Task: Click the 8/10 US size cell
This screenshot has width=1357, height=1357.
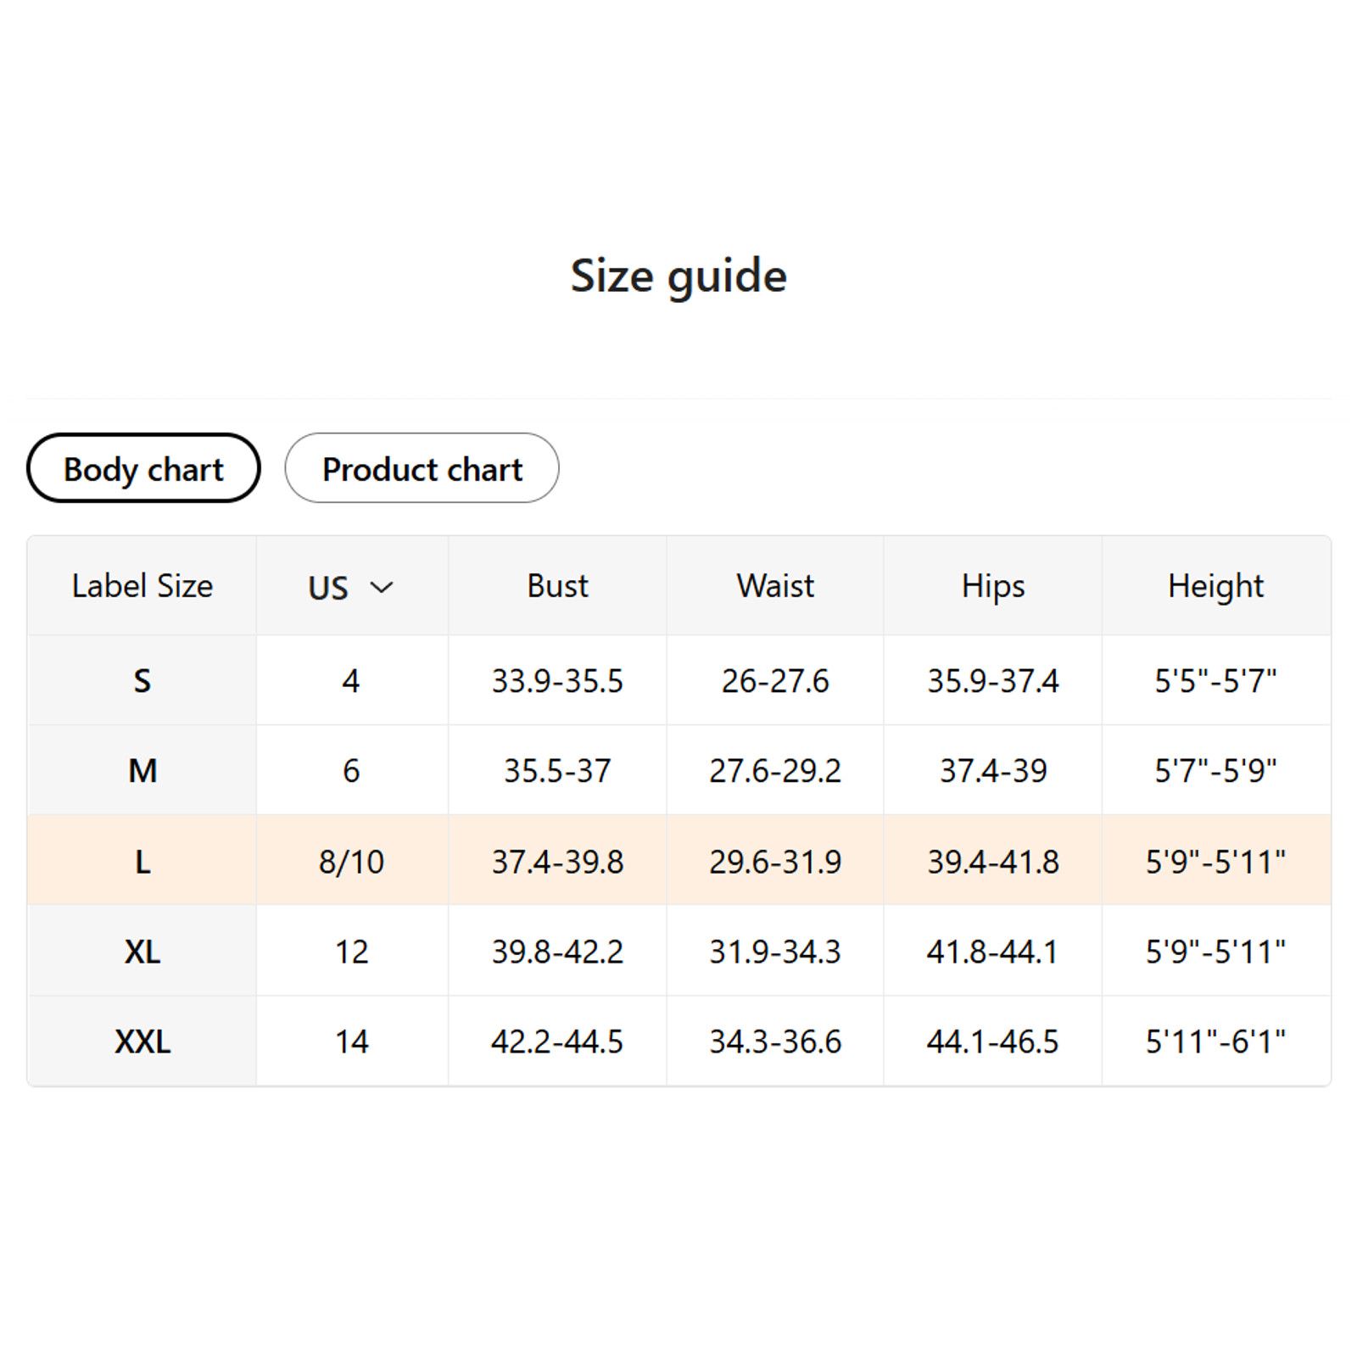Action: [x=351, y=862]
